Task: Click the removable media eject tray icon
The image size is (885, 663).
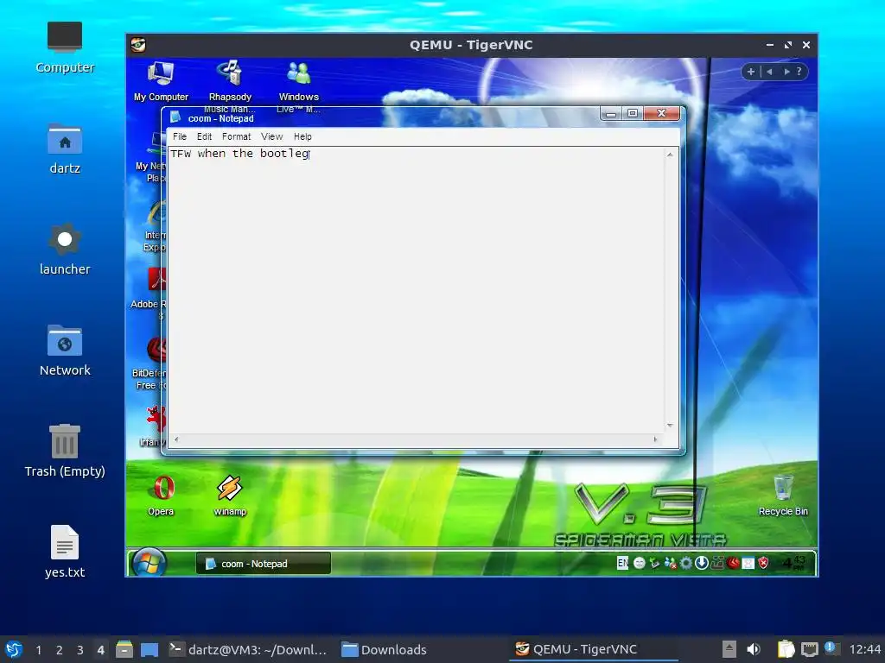Action: coord(729,649)
